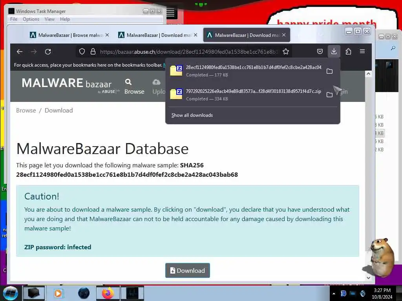
Task: Close the active MalwareBazaar Download tab
Action: click(284, 35)
